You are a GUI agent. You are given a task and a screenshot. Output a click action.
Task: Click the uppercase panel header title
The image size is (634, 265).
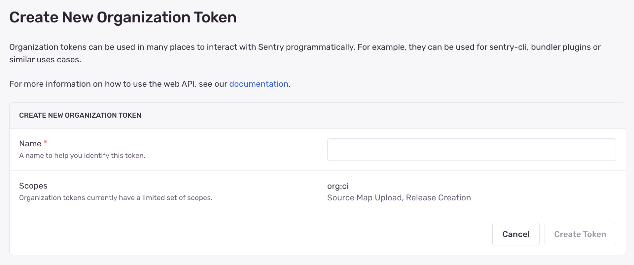[80, 115]
